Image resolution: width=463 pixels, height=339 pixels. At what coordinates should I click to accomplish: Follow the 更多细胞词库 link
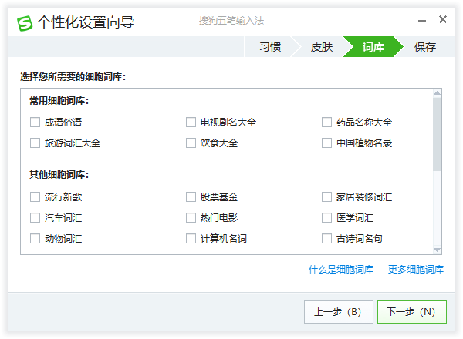pyautogui.click(x=415, y=270)
